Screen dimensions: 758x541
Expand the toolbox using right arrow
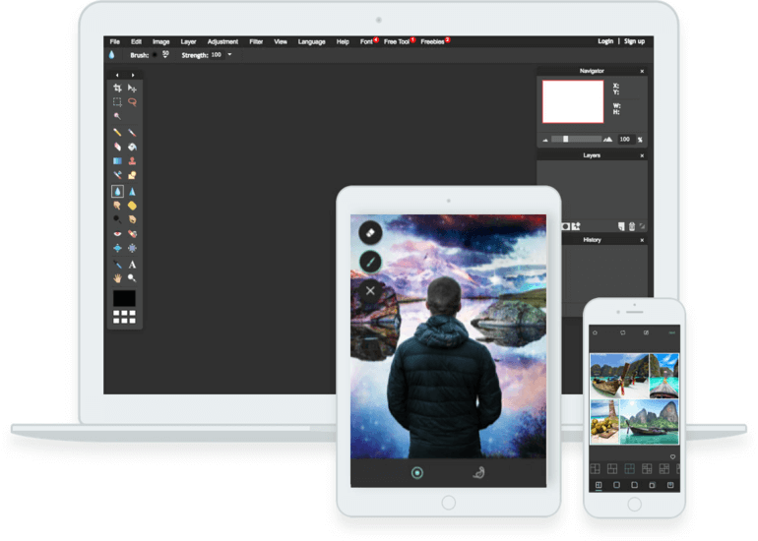(x=133, y=75)
